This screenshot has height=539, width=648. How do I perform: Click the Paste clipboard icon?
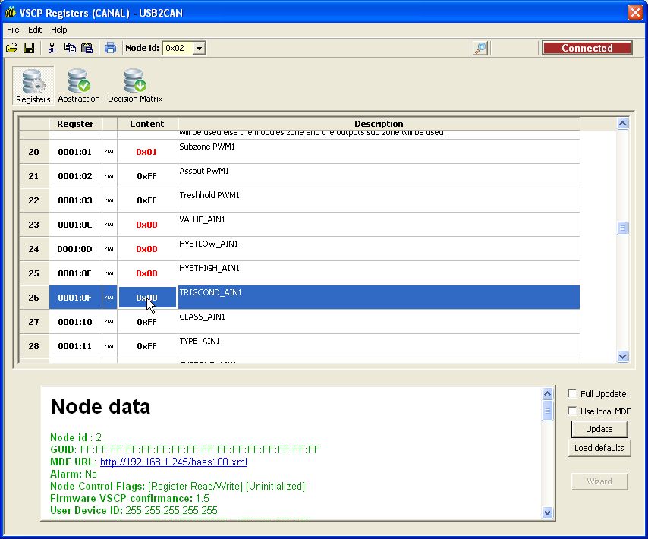coord(87,48)
